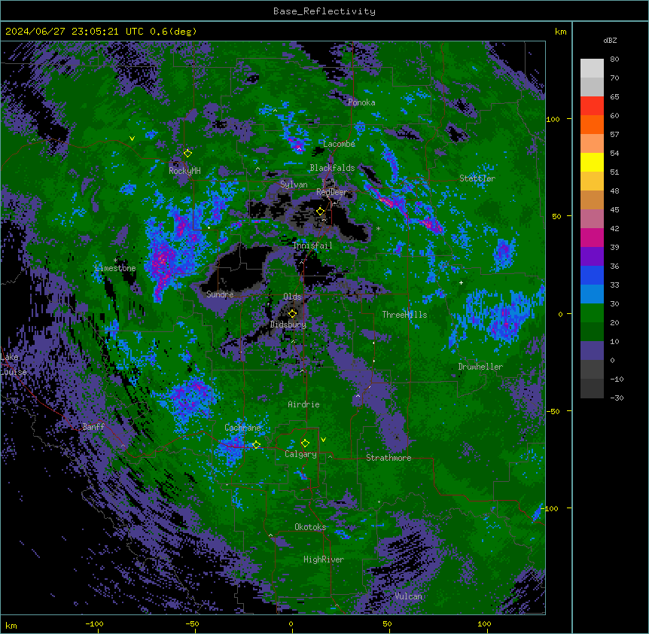Click the Strathmore city label
Viewport: 649px width, 634px height.
tap(388, 458)
